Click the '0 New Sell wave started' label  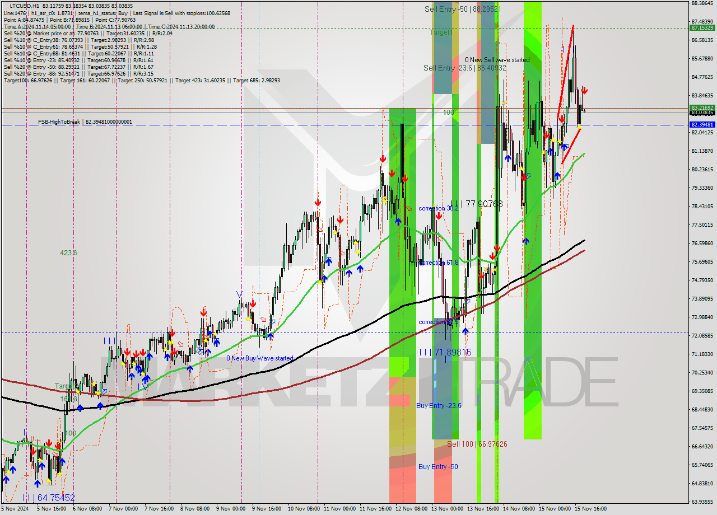(x=497, y=60)
